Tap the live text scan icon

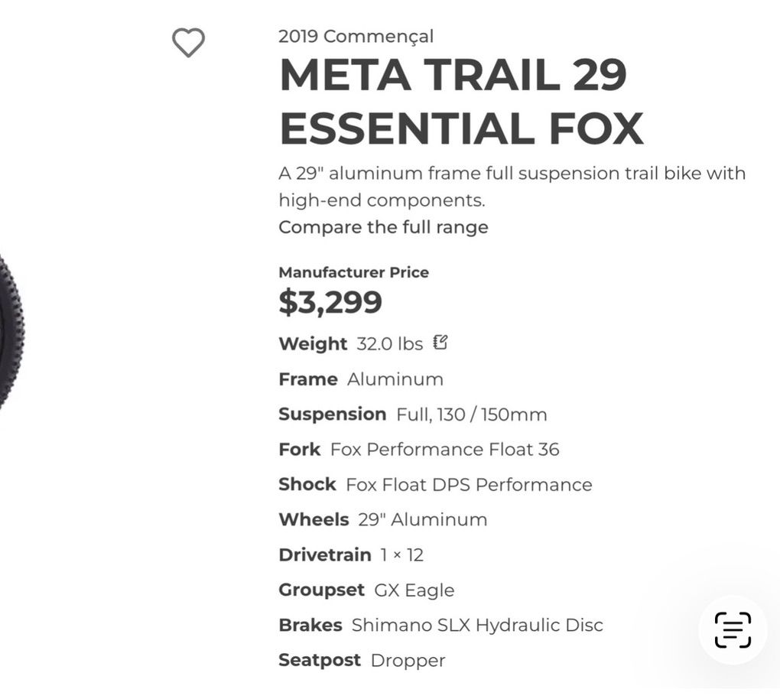pyautogui.click(x=733, y=629)
